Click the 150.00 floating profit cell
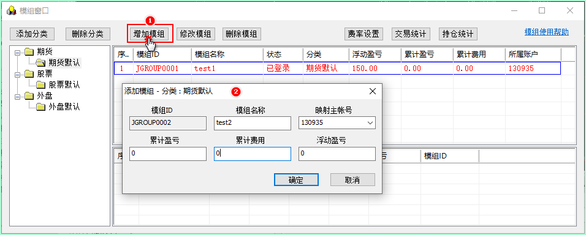The image size is (586, 235). tap(375, 69)
